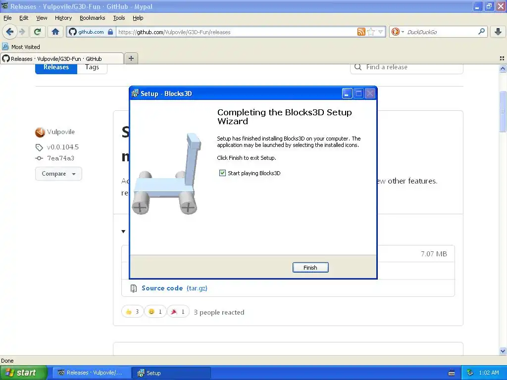Click the system tray network icon
Screen dimensions: 507x380
[470, 373]
